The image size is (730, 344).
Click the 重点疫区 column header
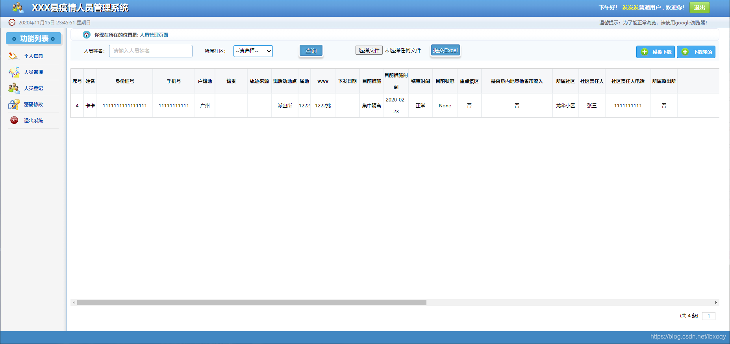tap(469, 81)
